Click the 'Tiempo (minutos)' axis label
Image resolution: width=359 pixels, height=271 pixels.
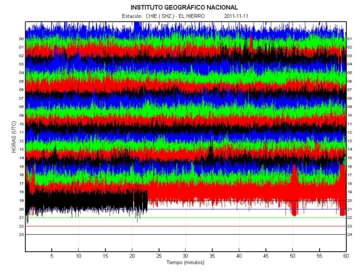(185, 262)
